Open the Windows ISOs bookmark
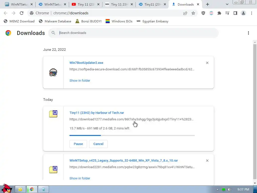Screen dimensions: 257x193 (x=119, y=21)
